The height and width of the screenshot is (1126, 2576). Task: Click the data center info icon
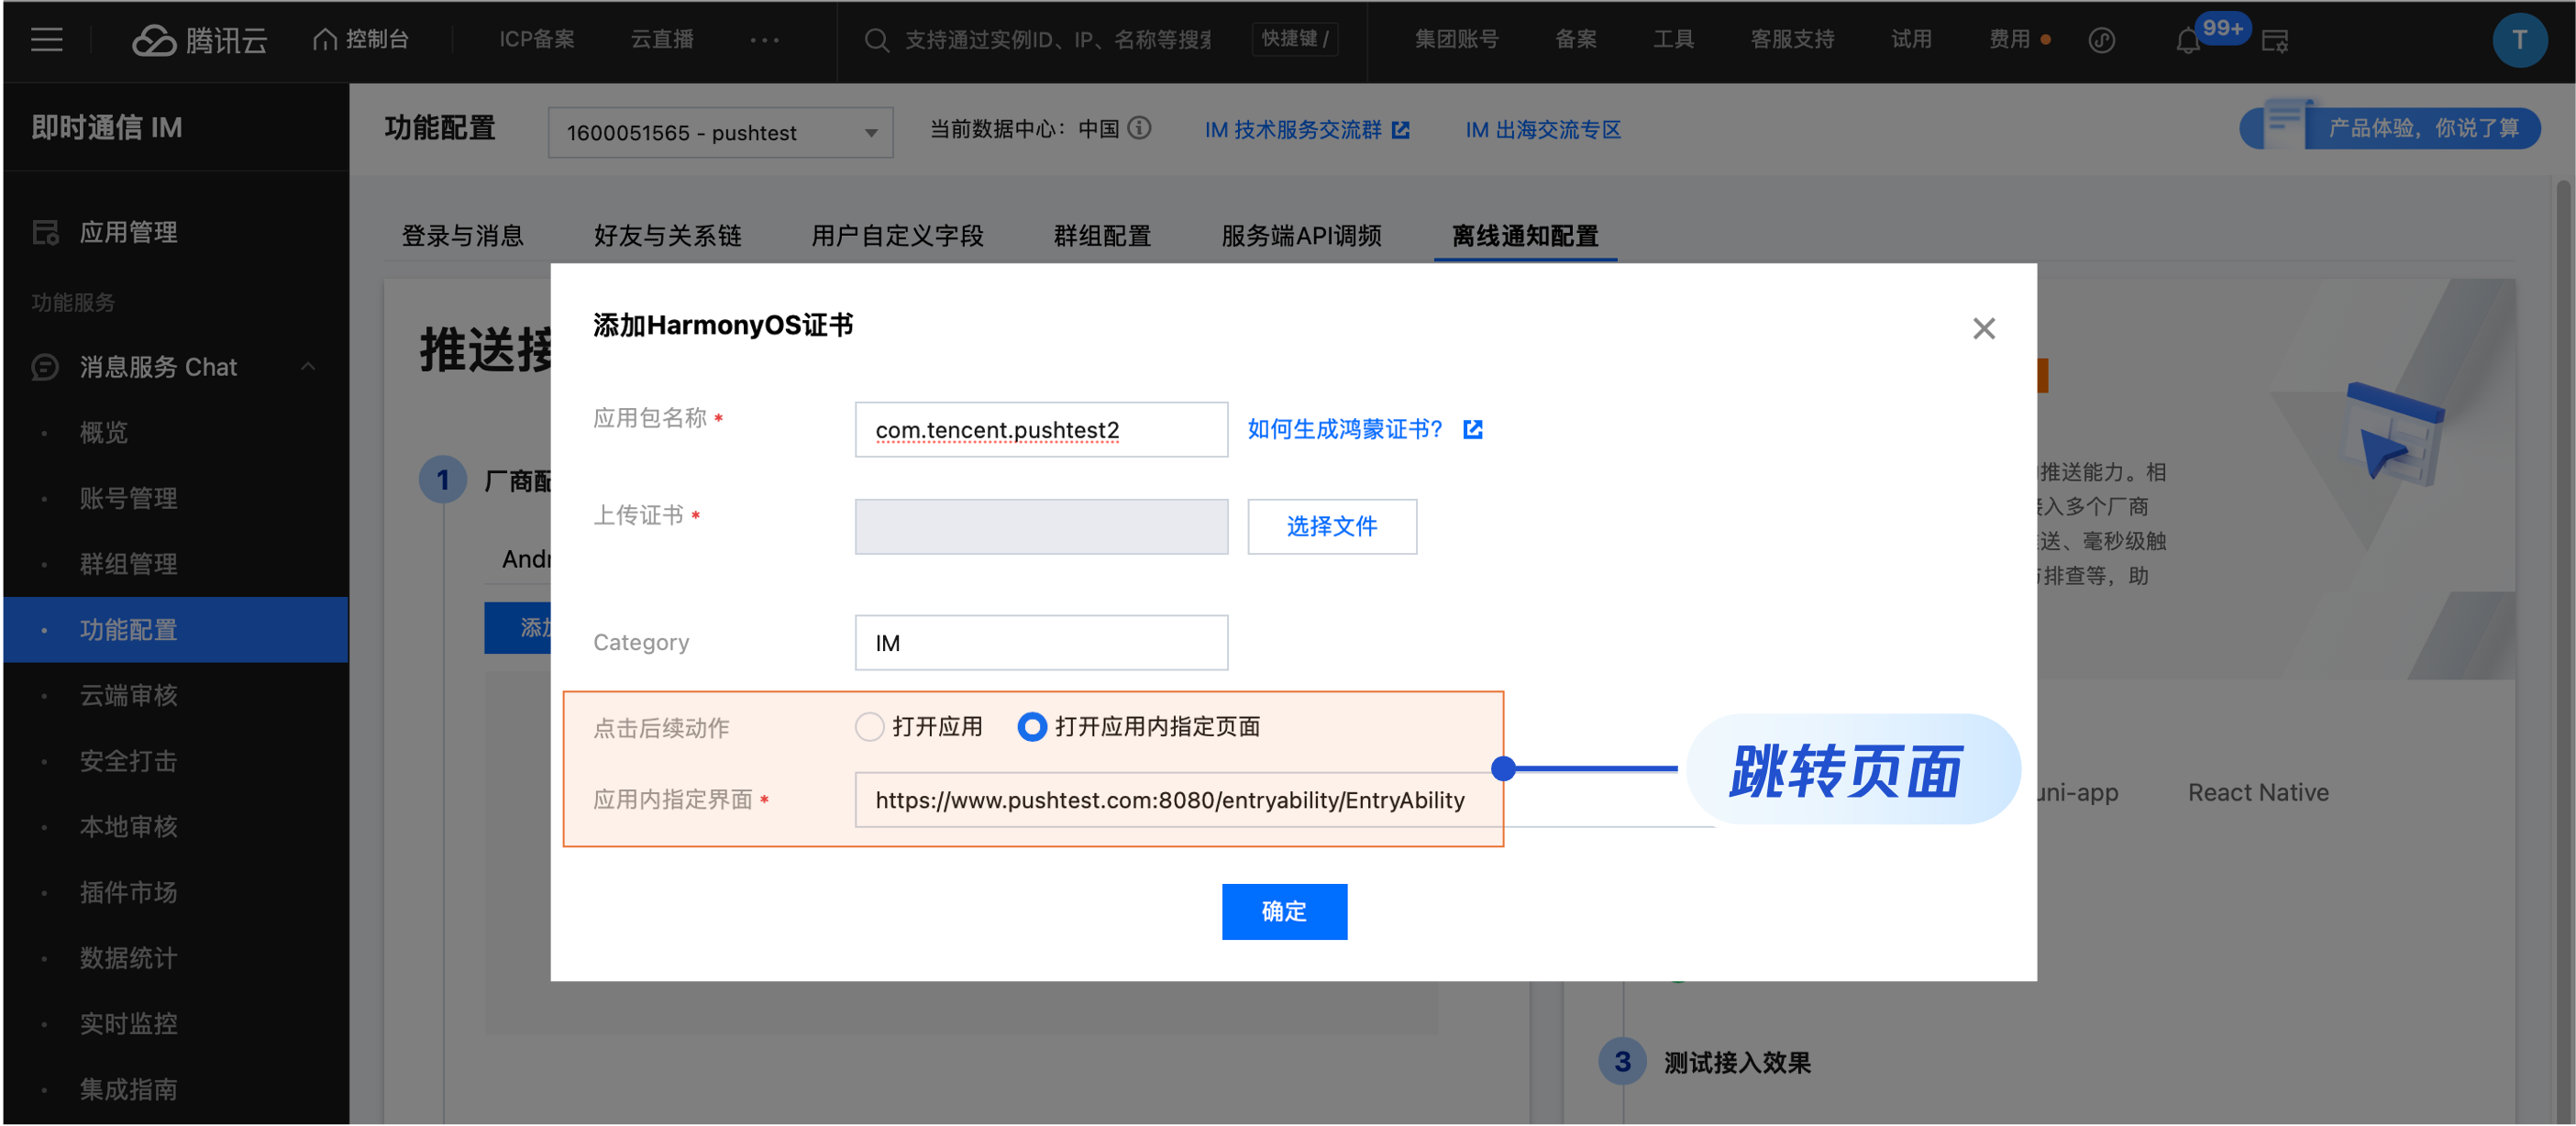coord(1139,128)
